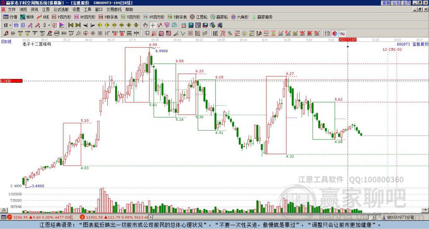
Task: Open the 帮助 menu
Action: 129,10
